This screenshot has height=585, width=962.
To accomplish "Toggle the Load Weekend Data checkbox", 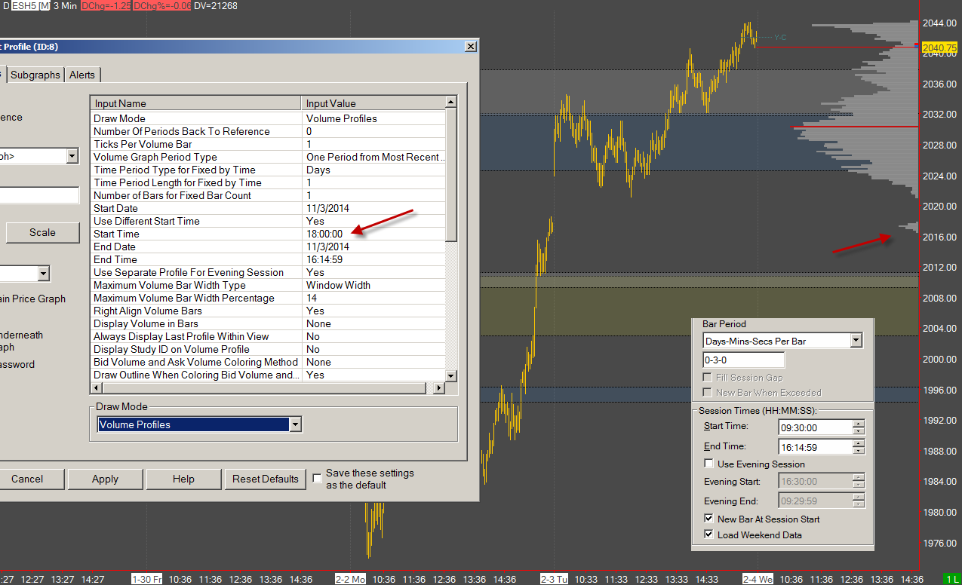I will pyautogui.click(x=708, y=534).
